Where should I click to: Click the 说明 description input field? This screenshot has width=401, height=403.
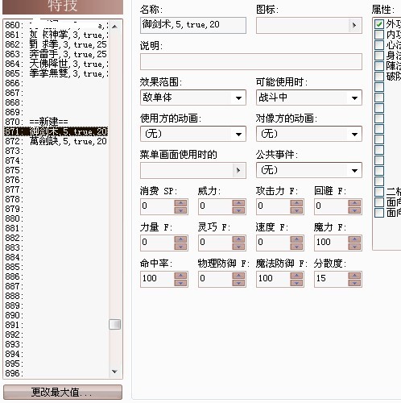[x=251, y=61]
